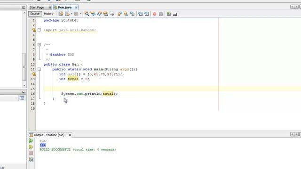This screenshot has width=301, height=169.
Task: Click the left panel scrollbar down arrow
Action: click(x=24, y=85)
